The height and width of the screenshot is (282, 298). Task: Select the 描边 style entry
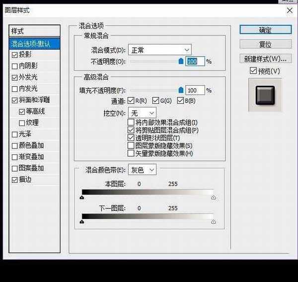(25, 180)
